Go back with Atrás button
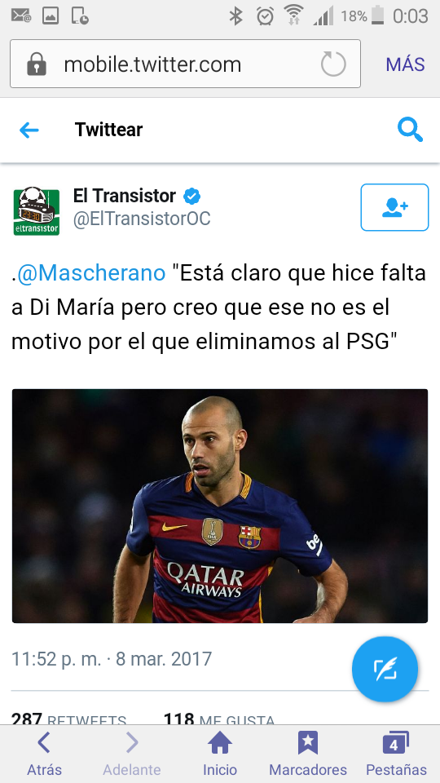The width and height of the screenshot is (440, 783). pos(44,754)
